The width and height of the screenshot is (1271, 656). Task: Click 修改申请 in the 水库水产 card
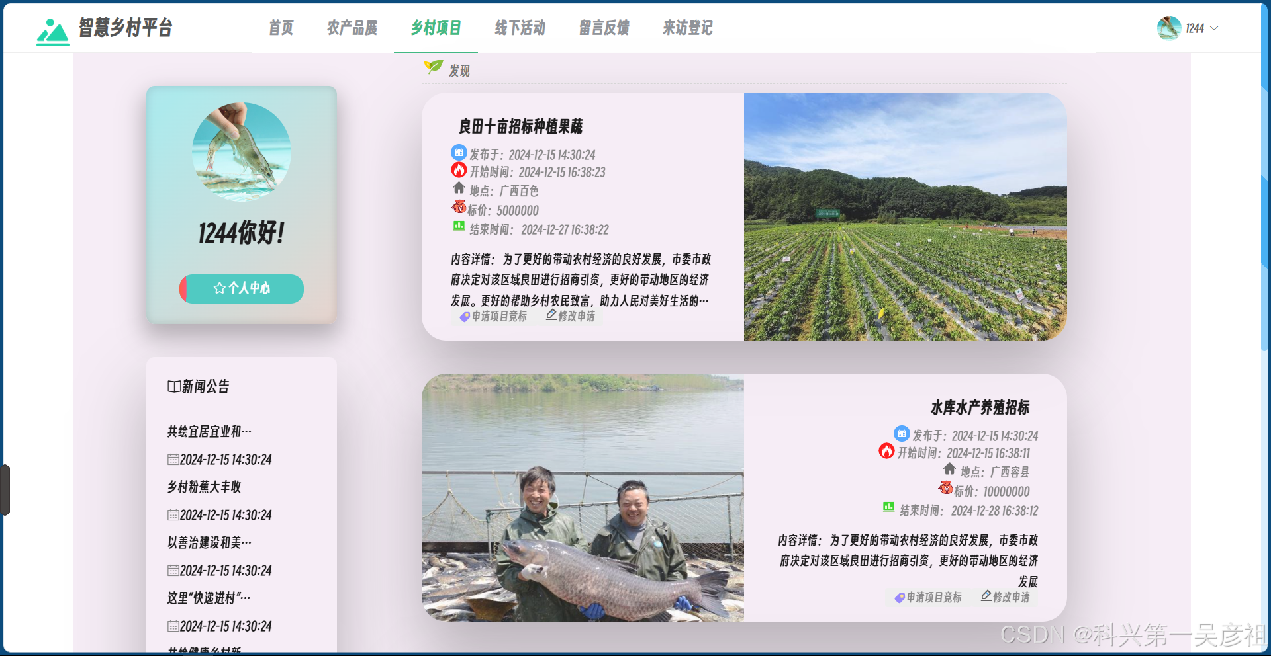coord(1006,597)
